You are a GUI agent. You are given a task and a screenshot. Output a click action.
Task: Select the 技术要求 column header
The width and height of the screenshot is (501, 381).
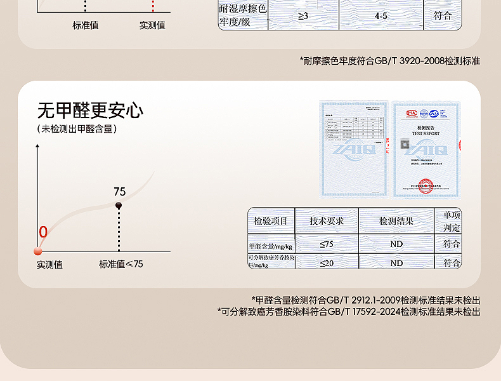tap(327, 221)
